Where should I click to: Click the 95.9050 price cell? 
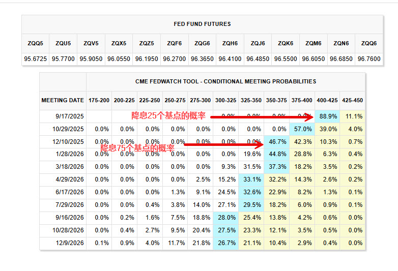tap(91, 59)
